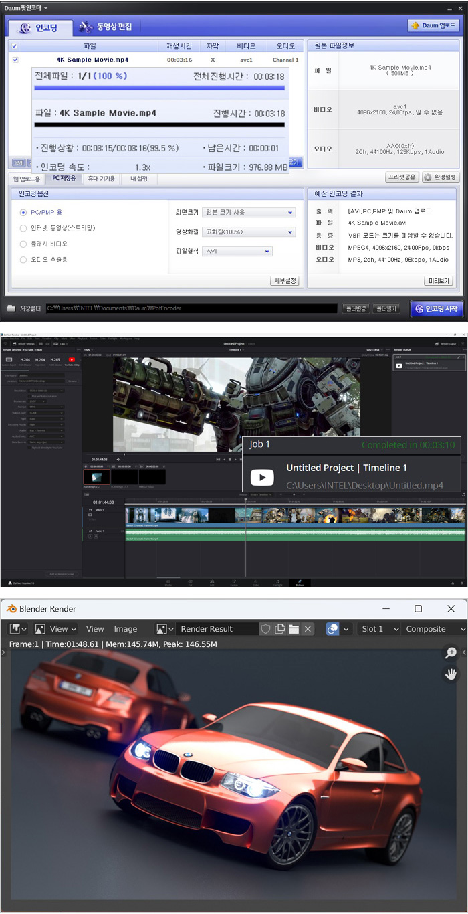Image resolution: width=468 pixels, height=914 pixels.
Task: Switch to the 휴대 기기용 tab
Action: point(102,179)
